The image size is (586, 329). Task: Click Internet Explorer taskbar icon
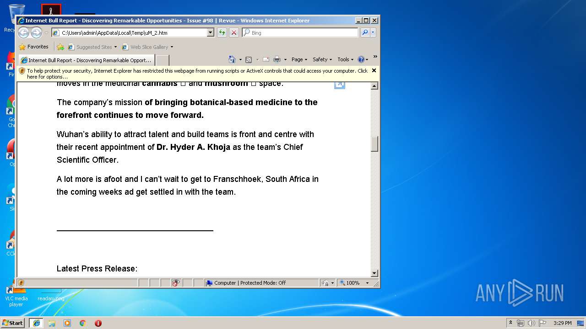pyautogui.click(x=36, y=323)
